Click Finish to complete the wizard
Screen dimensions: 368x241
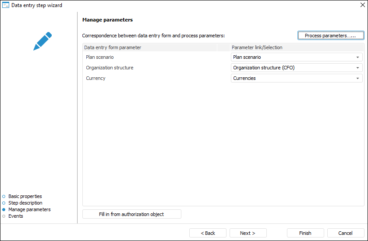pos(305,233)
